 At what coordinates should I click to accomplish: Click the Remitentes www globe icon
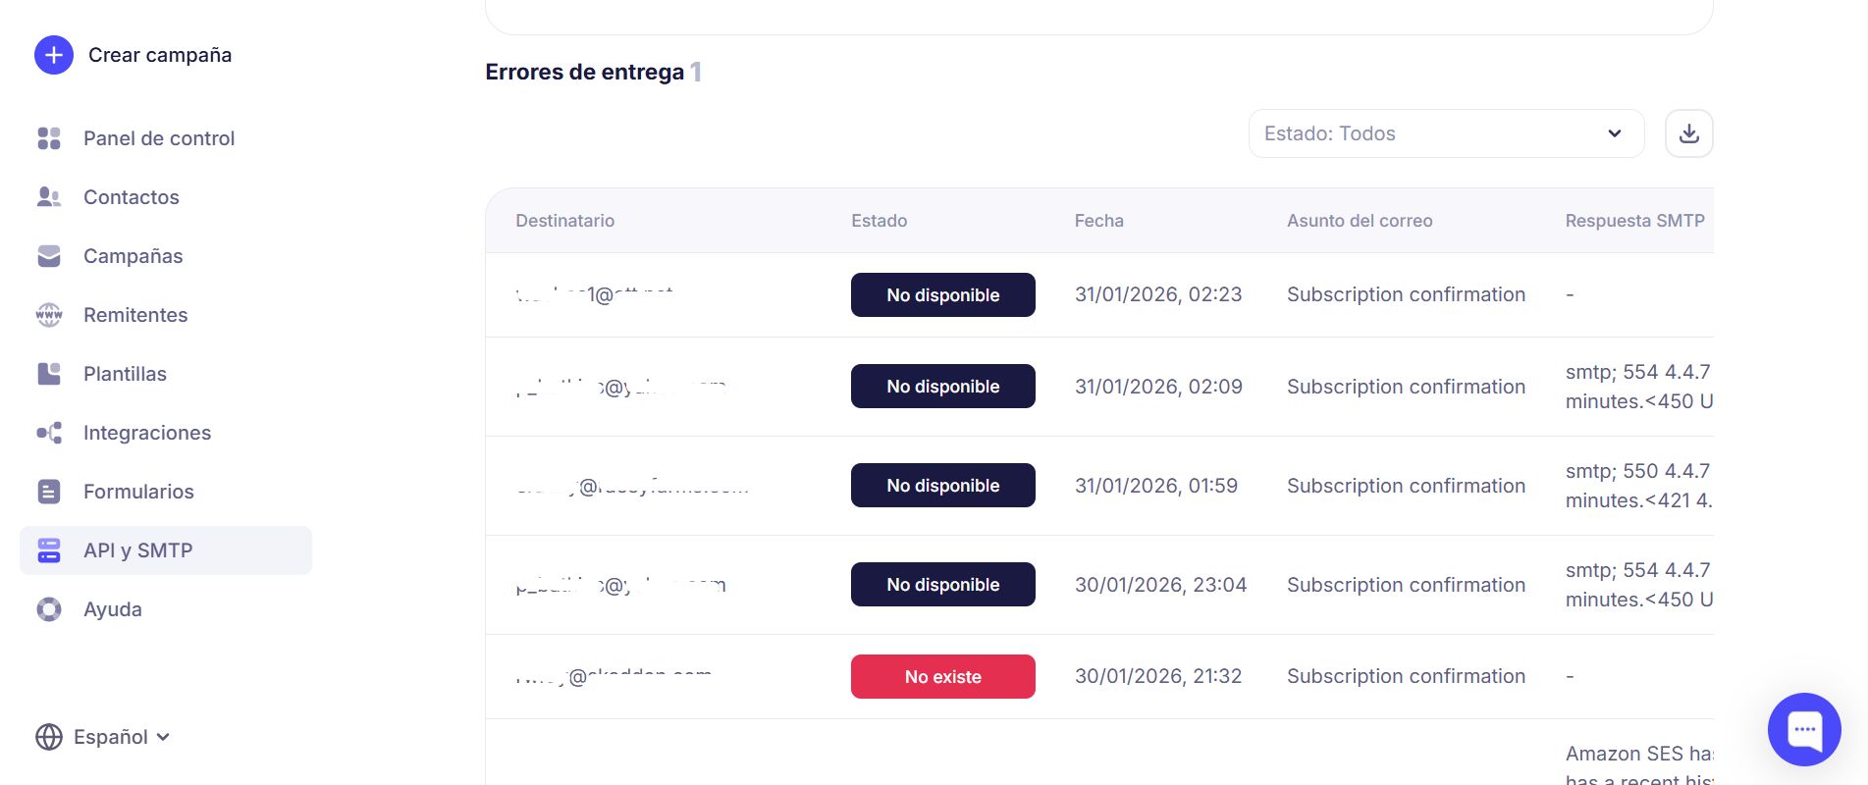(x=49, y=315)
